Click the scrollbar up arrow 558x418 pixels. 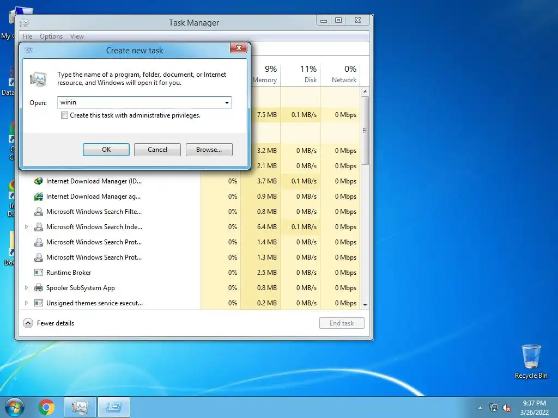coord(365,91)
